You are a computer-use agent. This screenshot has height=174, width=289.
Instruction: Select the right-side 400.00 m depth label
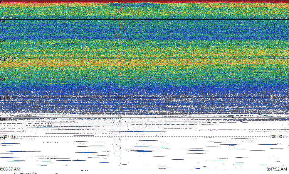[278, 97]
